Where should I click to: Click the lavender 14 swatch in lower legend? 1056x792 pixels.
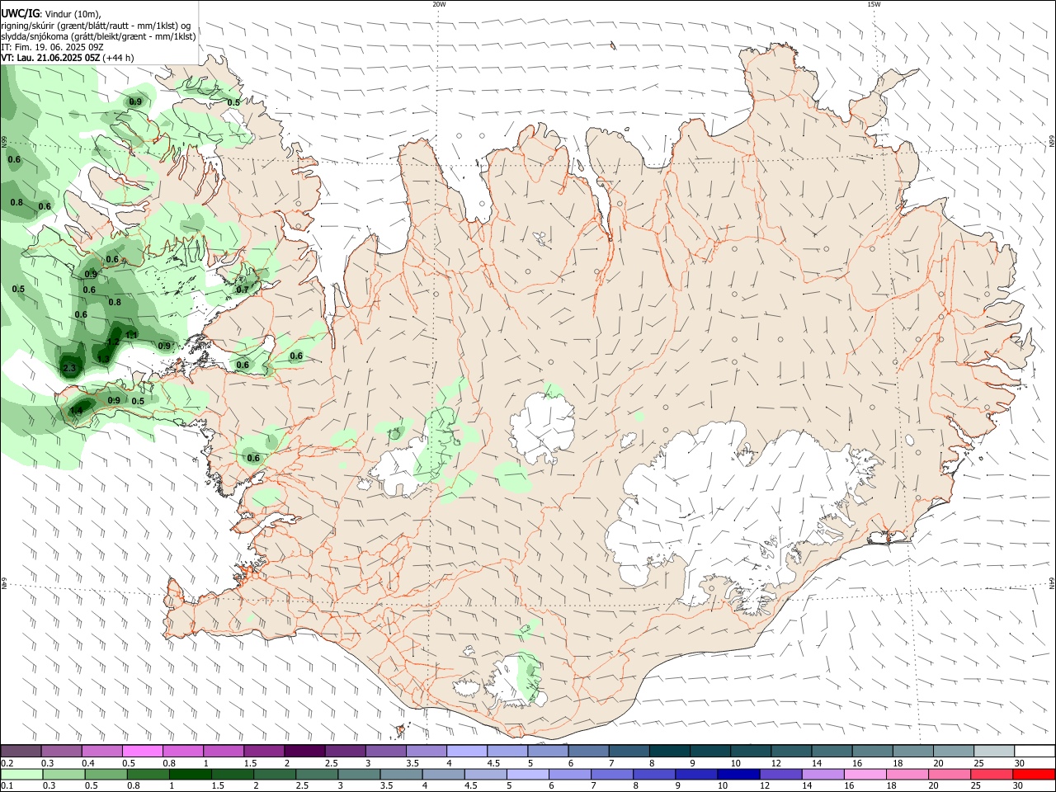tap(822, 775)
